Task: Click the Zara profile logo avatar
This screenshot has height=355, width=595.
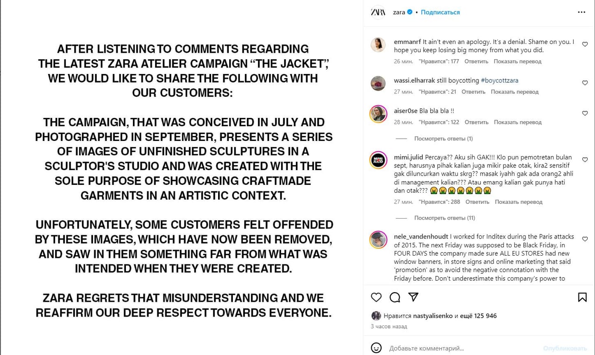Action: pyautogui.click(x=378, y=12)
